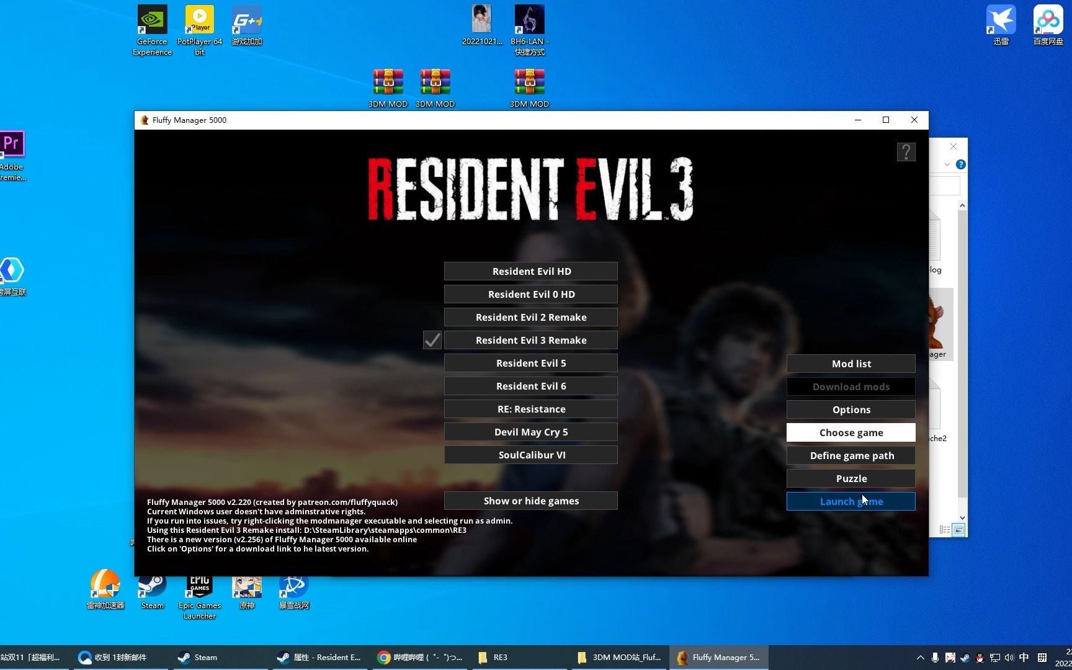Click the microphone tray icon
Screen dimensions: 1072x670
pos(936,658)
